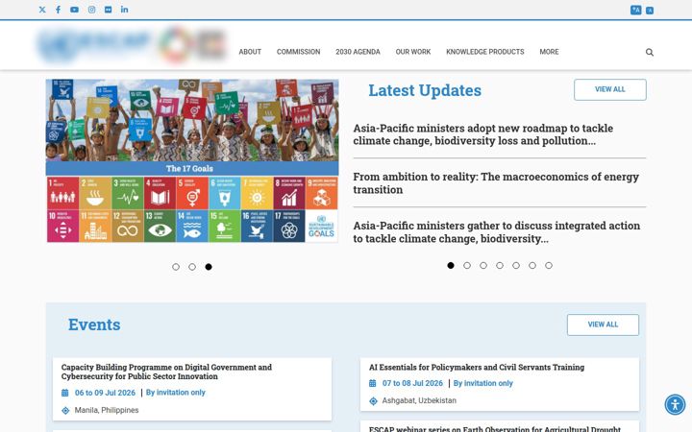Decrease text size with small A icon

[x=650, y=11]
